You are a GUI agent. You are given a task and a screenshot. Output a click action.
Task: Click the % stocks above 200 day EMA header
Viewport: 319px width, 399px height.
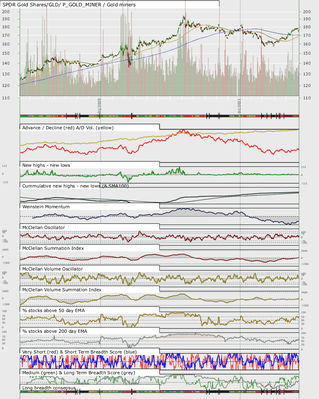point(55,331)
